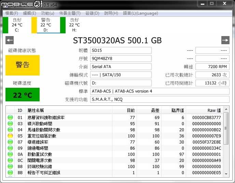This screenshot has height=183, width=235.
Task: Click status circle for attribute 0A
Action: tap(10, 154)
